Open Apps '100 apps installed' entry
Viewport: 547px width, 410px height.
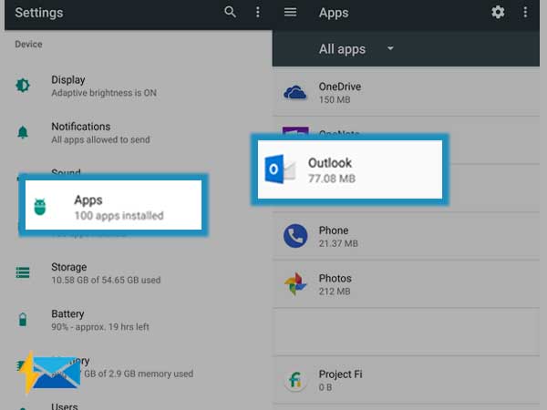coord(113,205)
